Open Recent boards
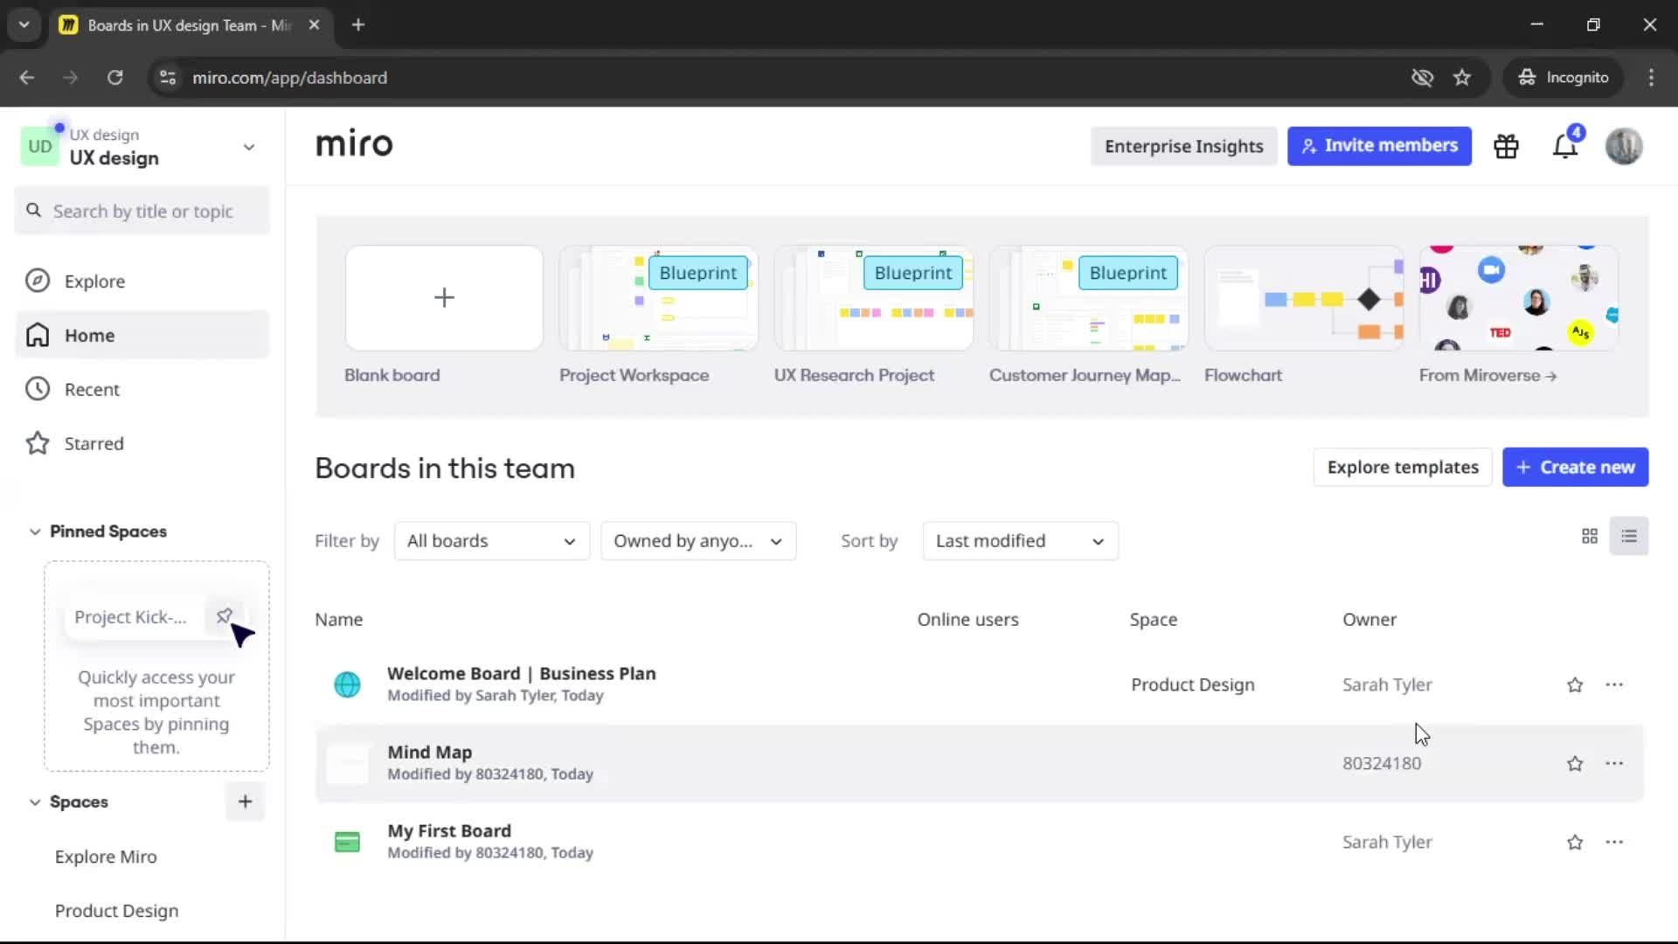 [142, 389]
